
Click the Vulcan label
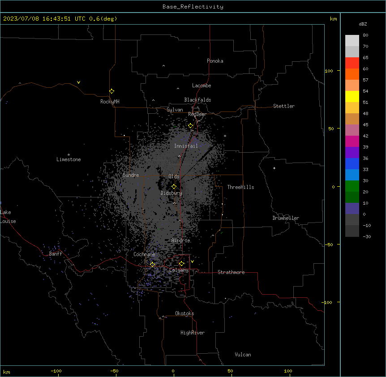(243, 355)
